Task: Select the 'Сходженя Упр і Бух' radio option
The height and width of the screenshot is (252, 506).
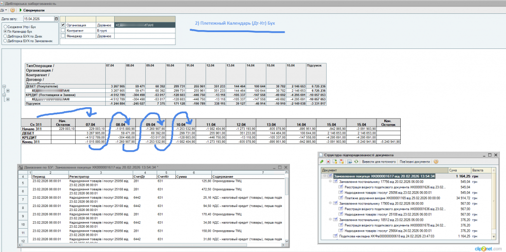Action: [x=5, y=26]
